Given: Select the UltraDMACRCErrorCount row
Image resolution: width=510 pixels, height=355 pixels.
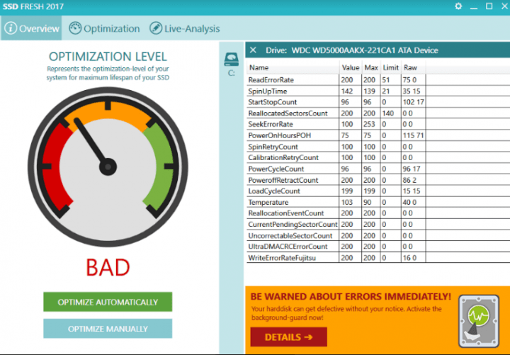Looking at the screenshot, I should pyautogui.click(x=378, y=247).
